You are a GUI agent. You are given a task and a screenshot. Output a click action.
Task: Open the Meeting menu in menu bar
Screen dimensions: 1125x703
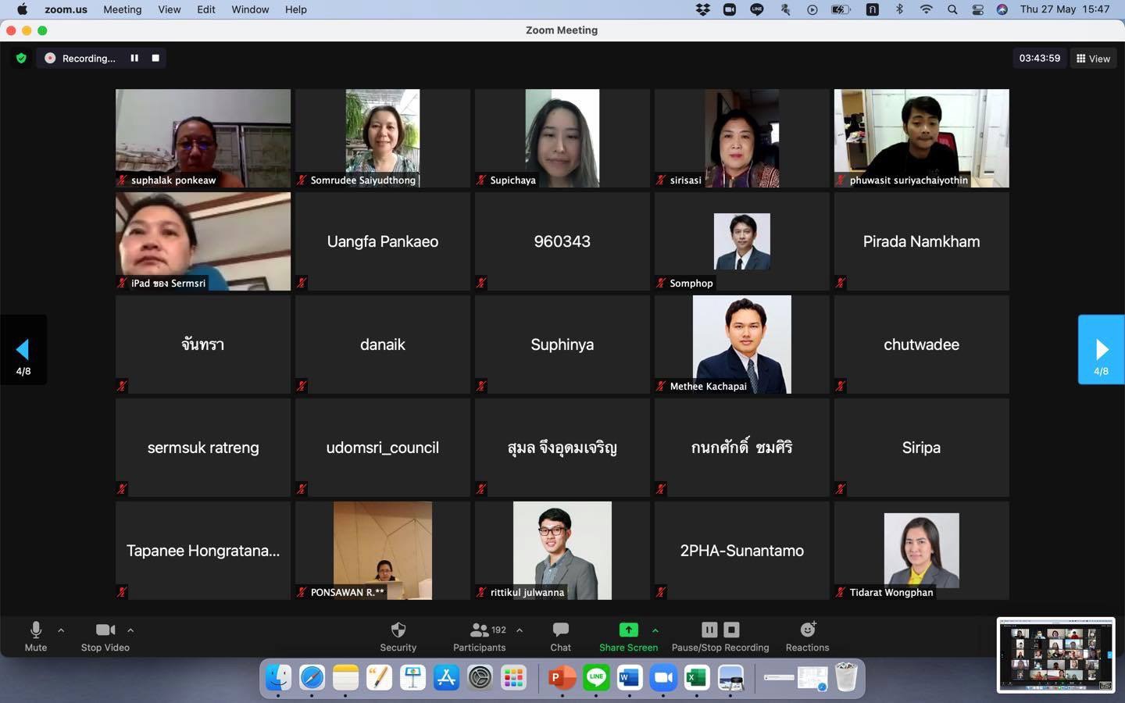click(x=122, y=9)
